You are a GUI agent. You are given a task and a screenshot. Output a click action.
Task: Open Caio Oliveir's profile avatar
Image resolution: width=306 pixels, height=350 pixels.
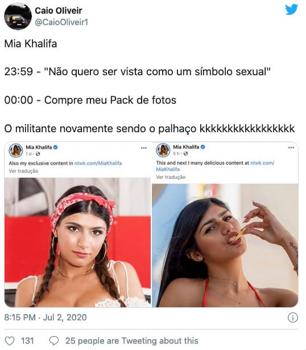[x=18, y=16]
